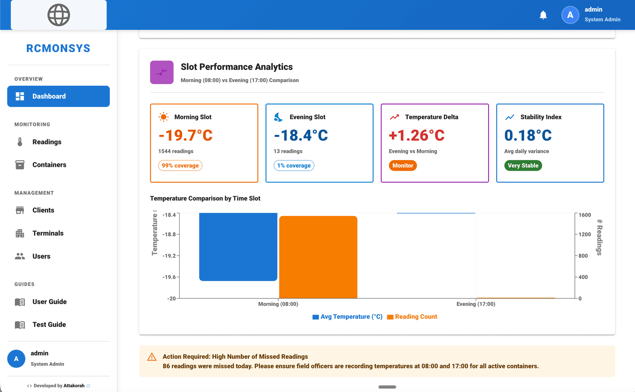Image resolution: width=635 pixels, height=392 pixels.
Task: Toggle the Avg Temperature legend entry
Action: pos(347,317)
